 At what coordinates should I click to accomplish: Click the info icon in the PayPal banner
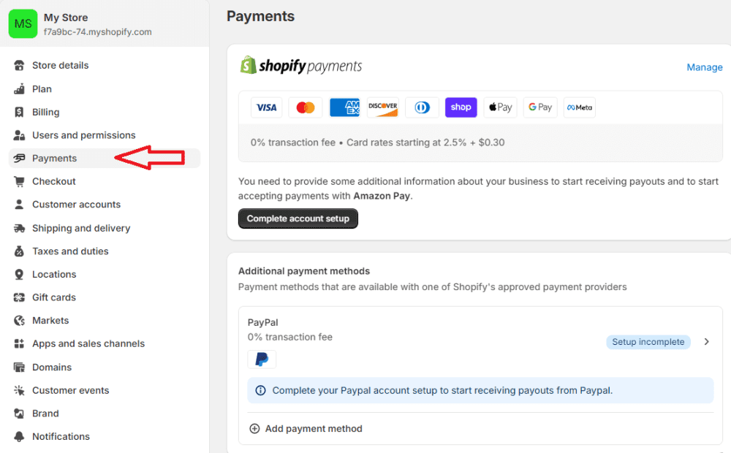click(260, 390)
